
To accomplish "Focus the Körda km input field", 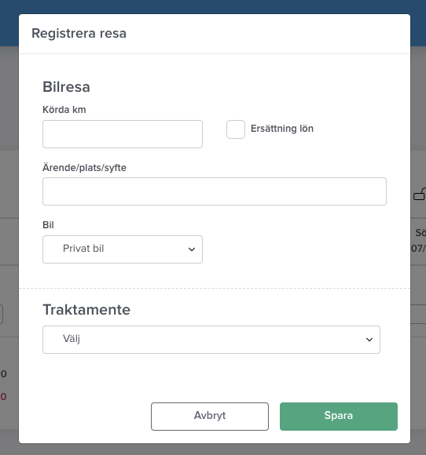I will [x=123, y=134].
